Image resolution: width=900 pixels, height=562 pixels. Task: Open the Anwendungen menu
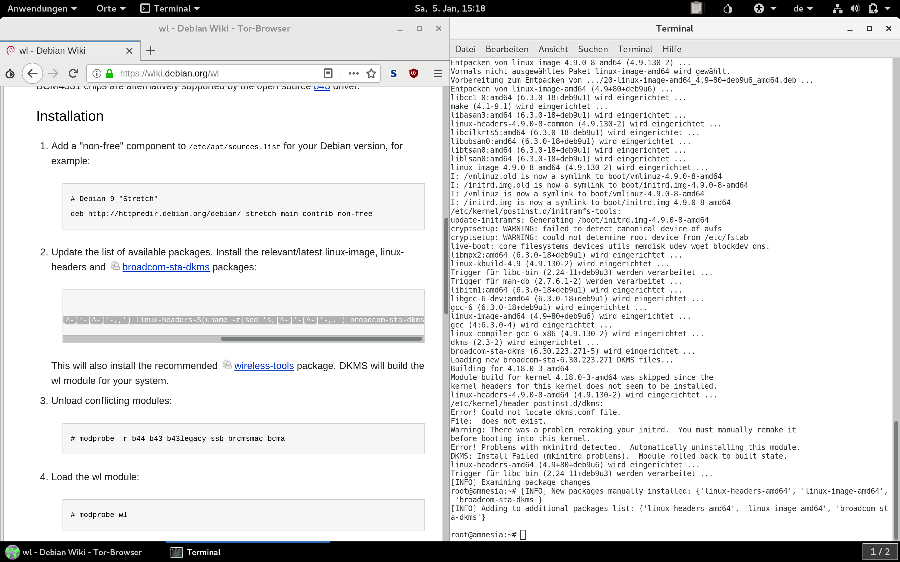tap(42, 8)
